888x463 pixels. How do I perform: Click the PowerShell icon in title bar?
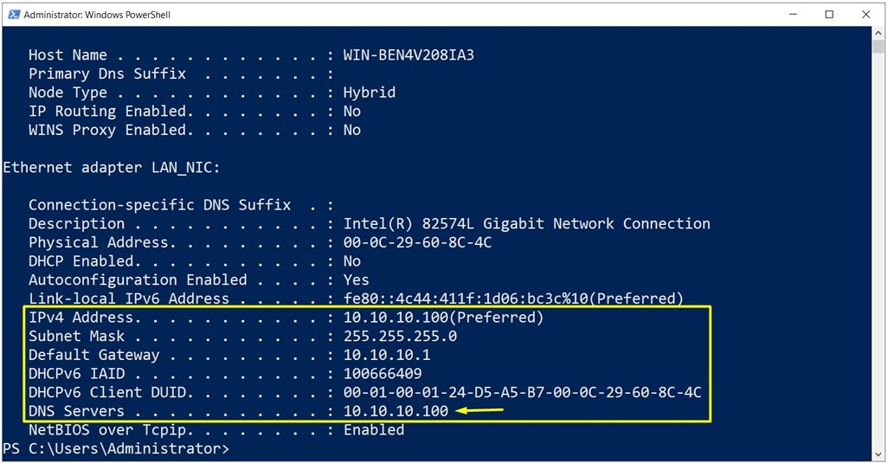[14, 15]
